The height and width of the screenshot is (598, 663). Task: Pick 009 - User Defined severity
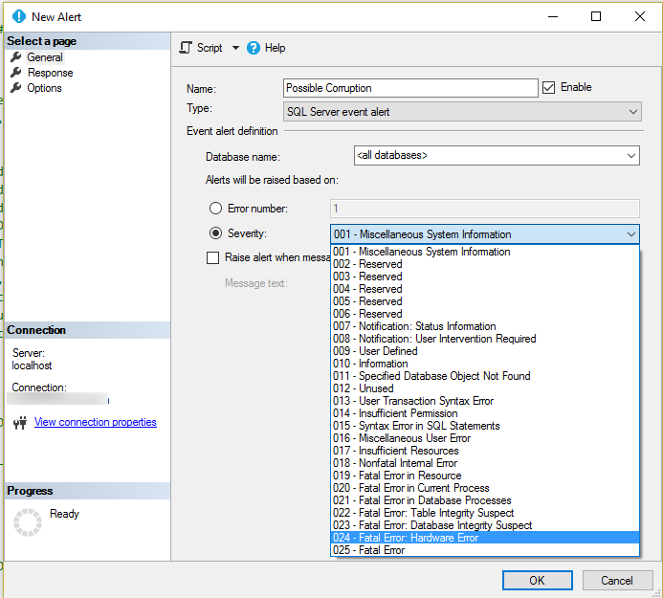484,351
